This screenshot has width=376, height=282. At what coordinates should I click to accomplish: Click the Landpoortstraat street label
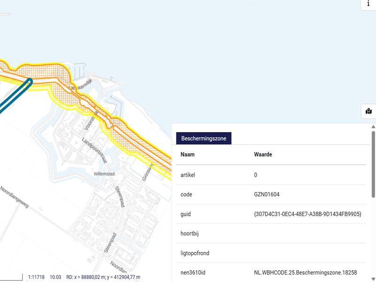point(94,150)
